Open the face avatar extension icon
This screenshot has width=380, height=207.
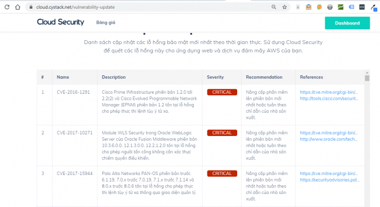pos(308,7)
